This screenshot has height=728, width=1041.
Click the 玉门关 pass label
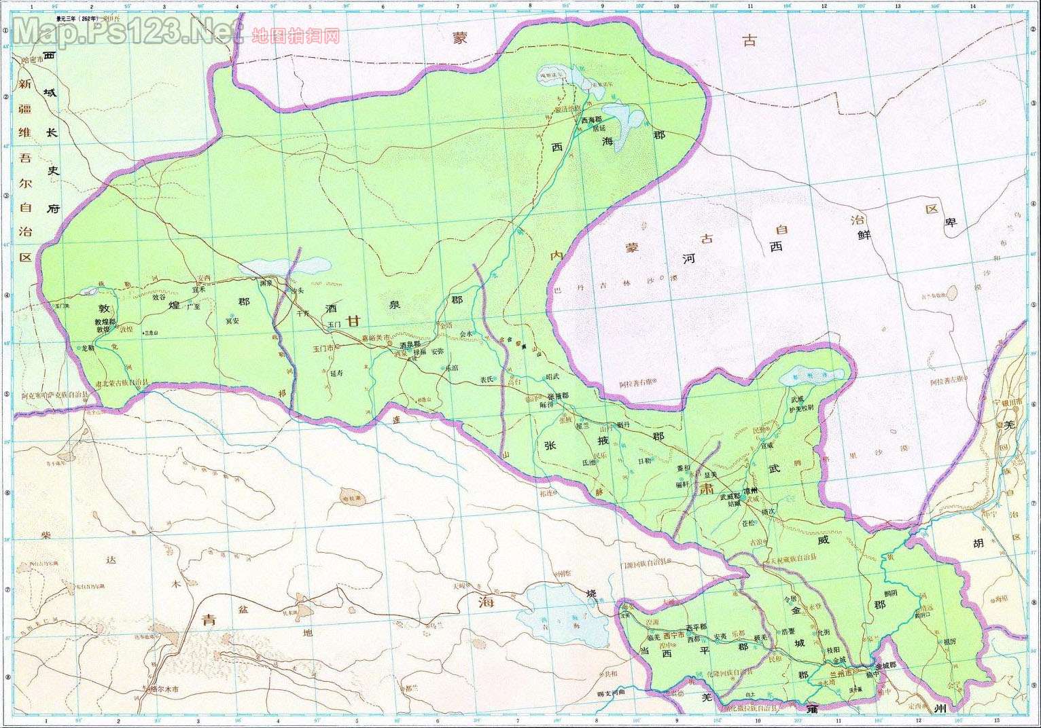(x=63, y=306)
